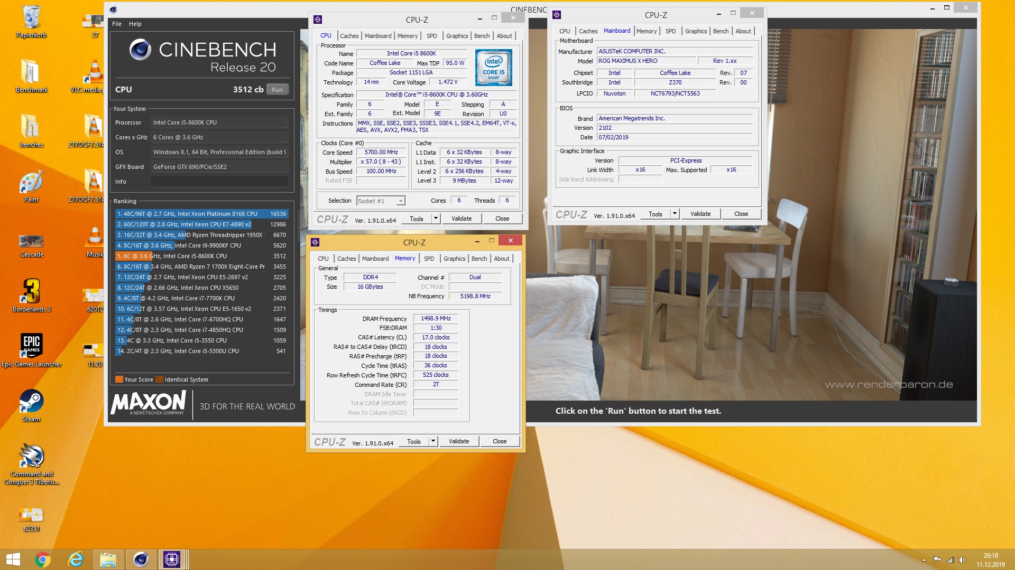
Task: Open the benches folder icon
Action: click(x=31, y=130)
